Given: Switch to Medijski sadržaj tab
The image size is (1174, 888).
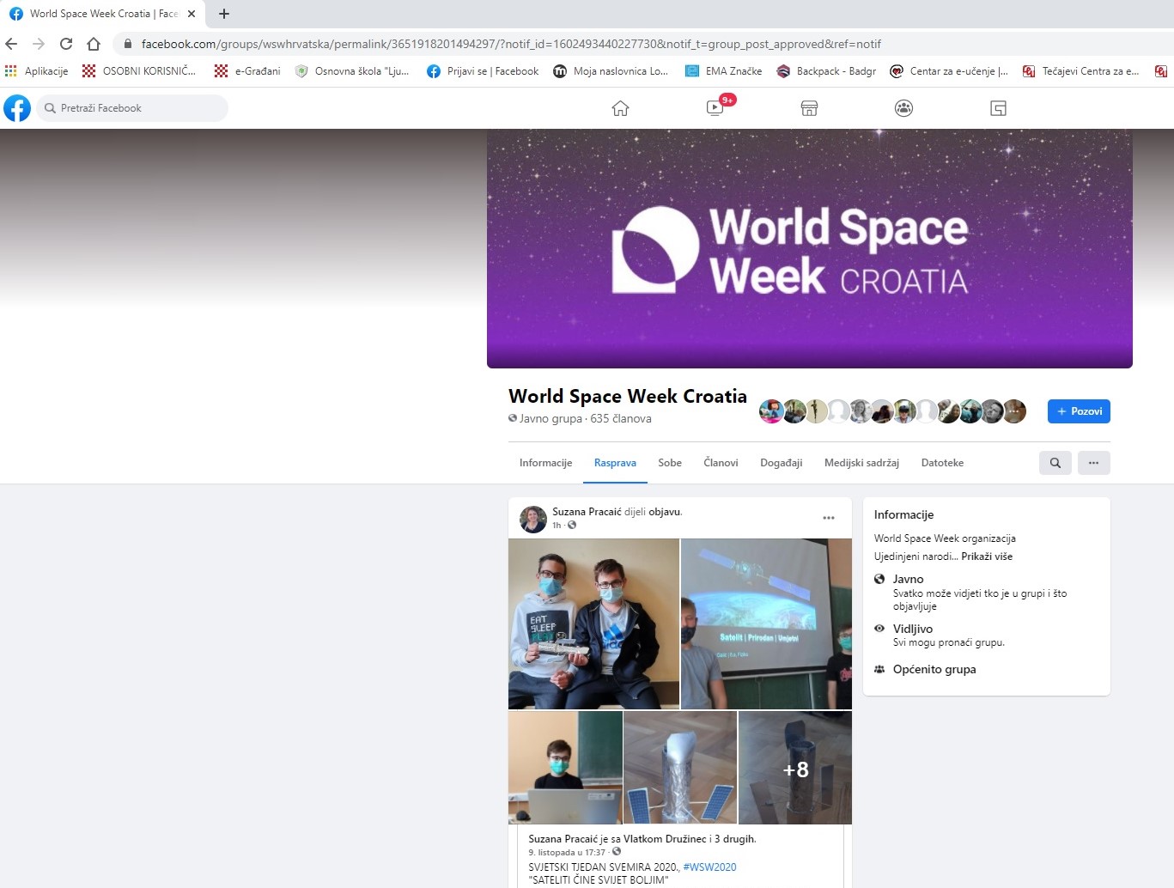Looking at the screenshot, I should (861, 463).
